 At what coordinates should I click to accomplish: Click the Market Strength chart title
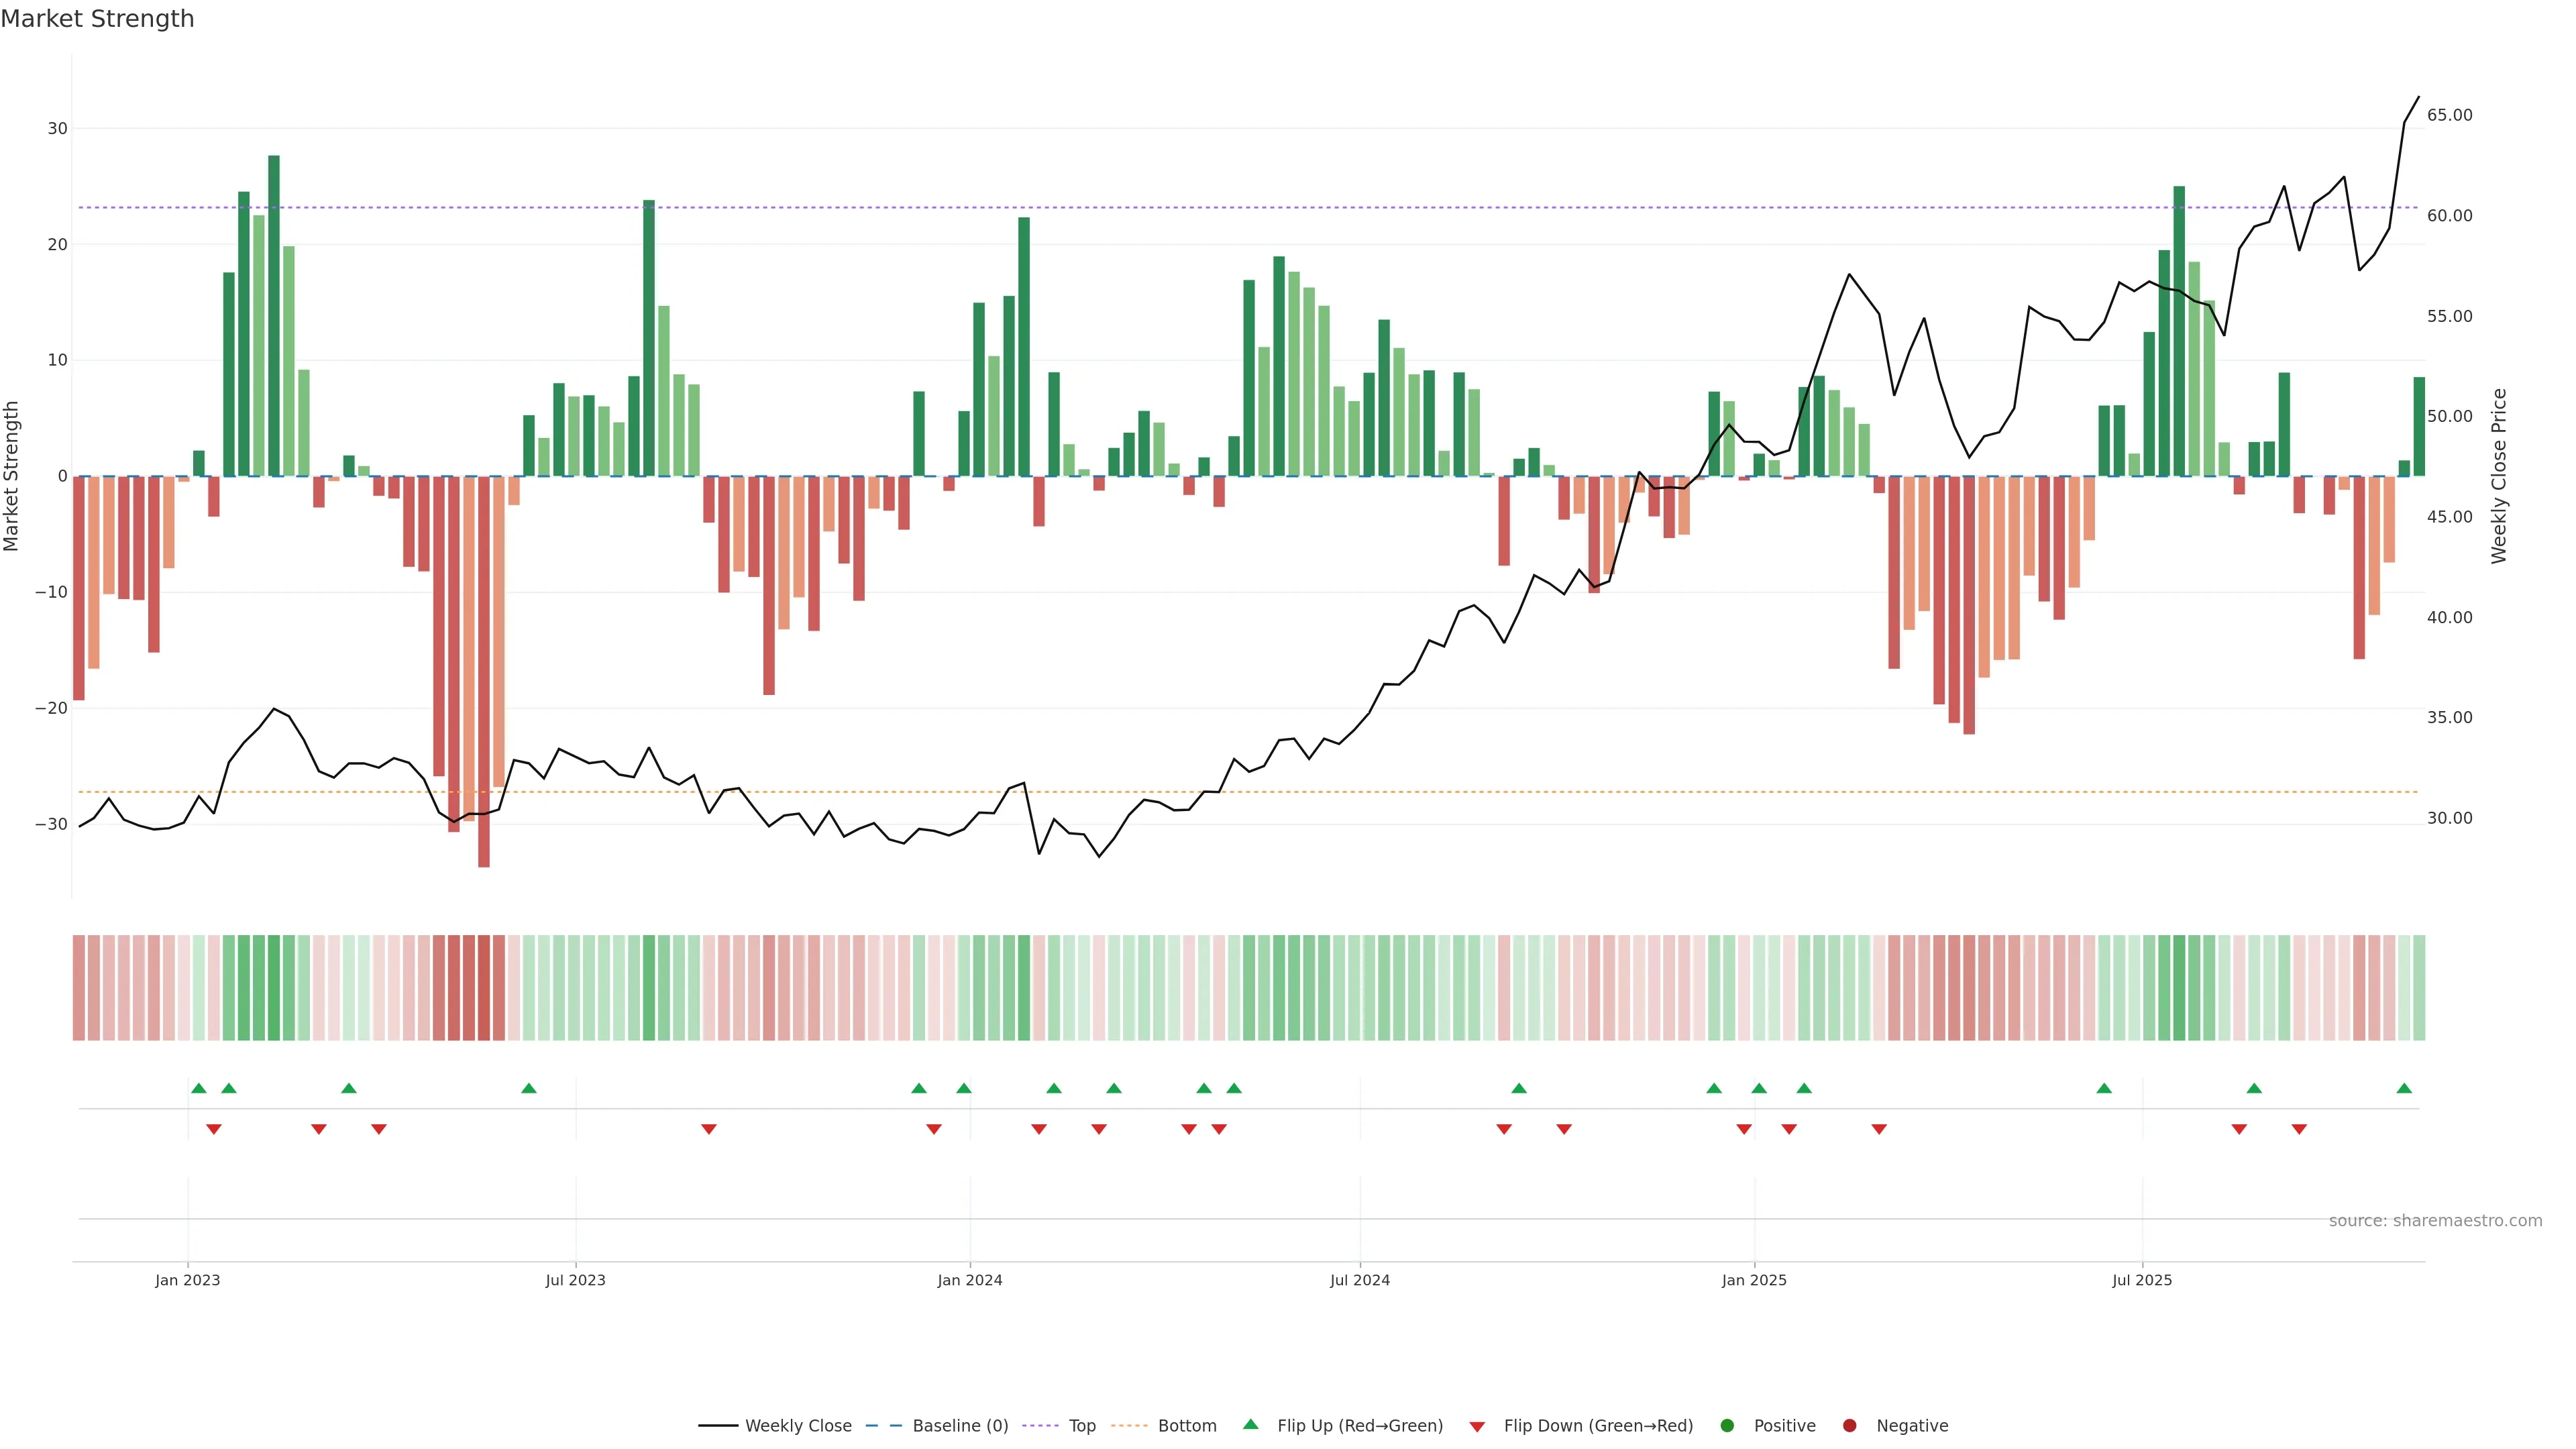97,19
